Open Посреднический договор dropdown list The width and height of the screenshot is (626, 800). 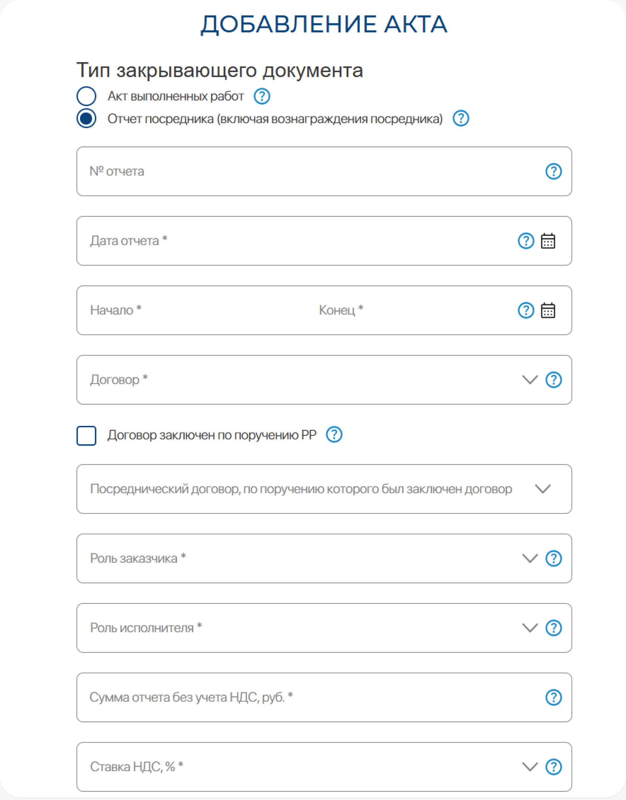tap(542, 489)
